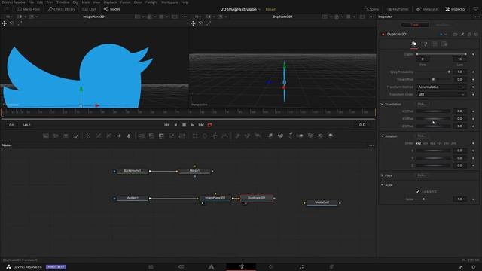Select XZY rotation order
482x271 pixels.
point(426,143)
